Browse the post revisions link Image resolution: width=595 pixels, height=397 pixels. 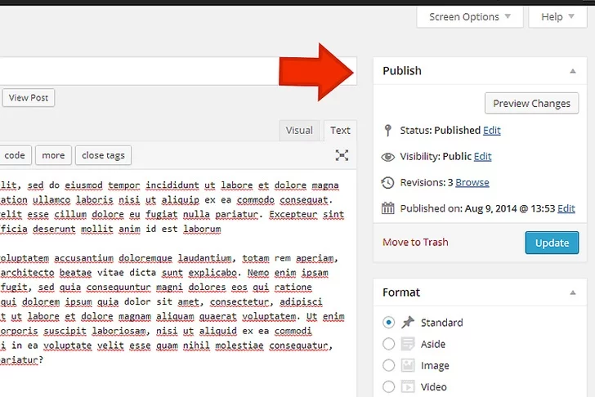click(472, 182)
